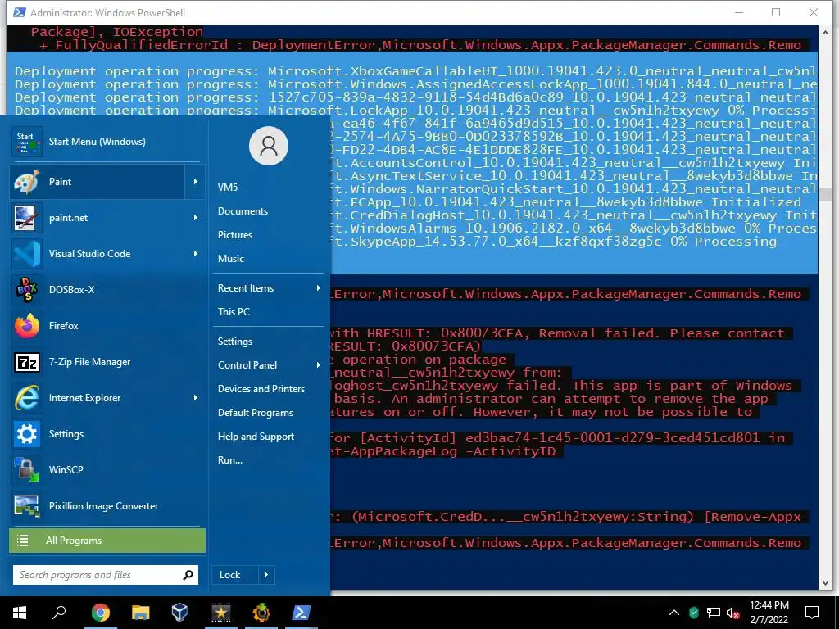The image size is (839, 629).
Task: Launch DOSBox-X
Action: [x=107, y=289]
